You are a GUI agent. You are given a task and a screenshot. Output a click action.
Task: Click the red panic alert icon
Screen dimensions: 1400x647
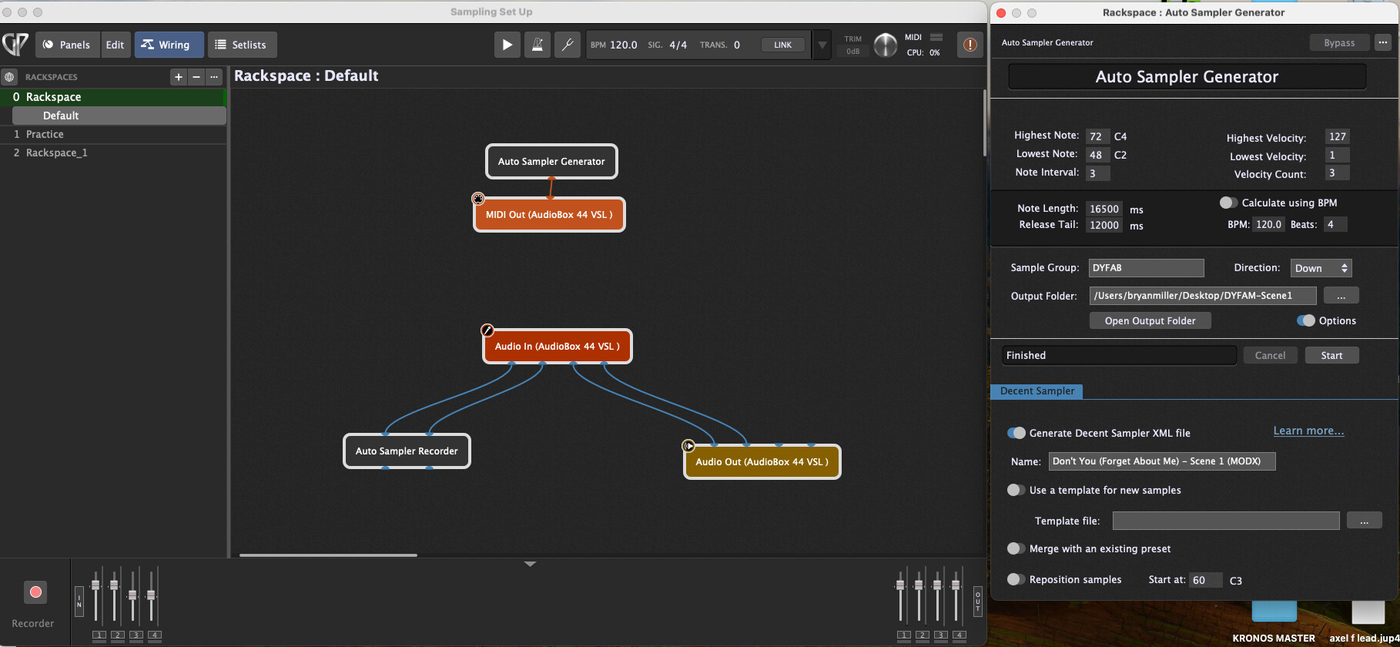tap(970, 45)
